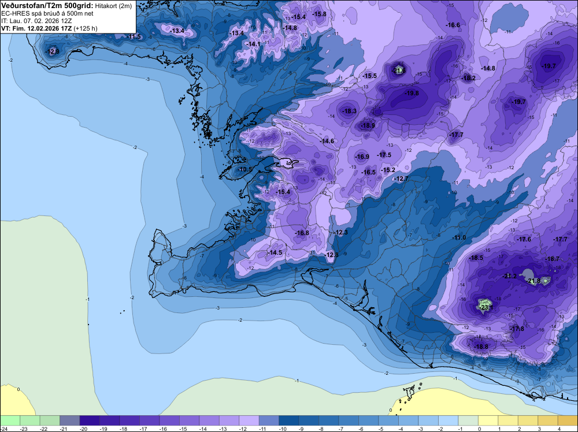Click the 'Hitakort (2m)' label in the header
The height and width of the screenshot is (432, 578).
113,6
